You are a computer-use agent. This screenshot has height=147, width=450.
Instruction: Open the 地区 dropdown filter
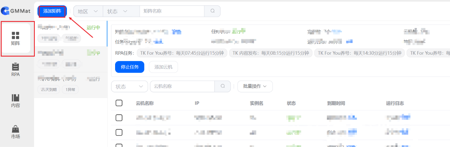coord(88,11)
